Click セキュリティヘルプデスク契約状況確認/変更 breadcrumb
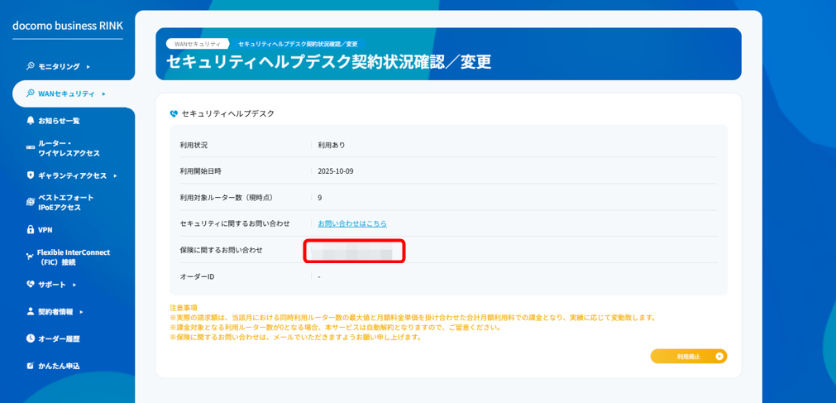Image resolution: width=836 pixels, height=403 pixels. tap(298, 44)
